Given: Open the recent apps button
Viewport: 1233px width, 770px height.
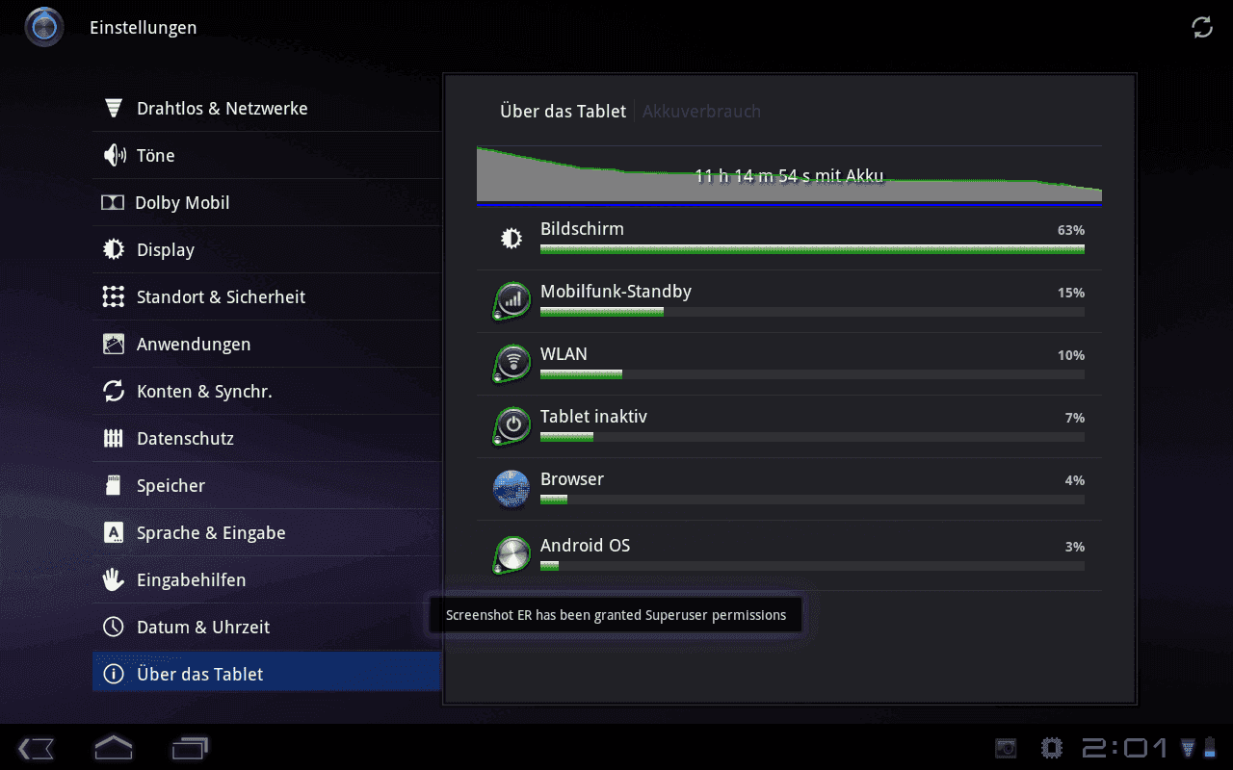Looking at the screenshot, I should click(190, 748).
